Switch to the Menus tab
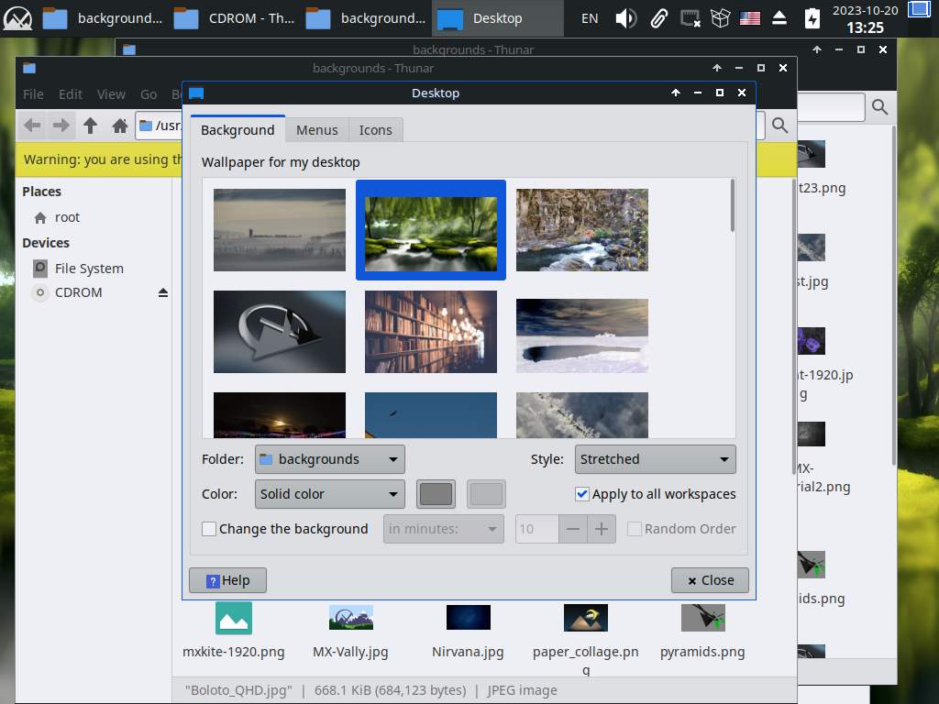 [316, 130]
